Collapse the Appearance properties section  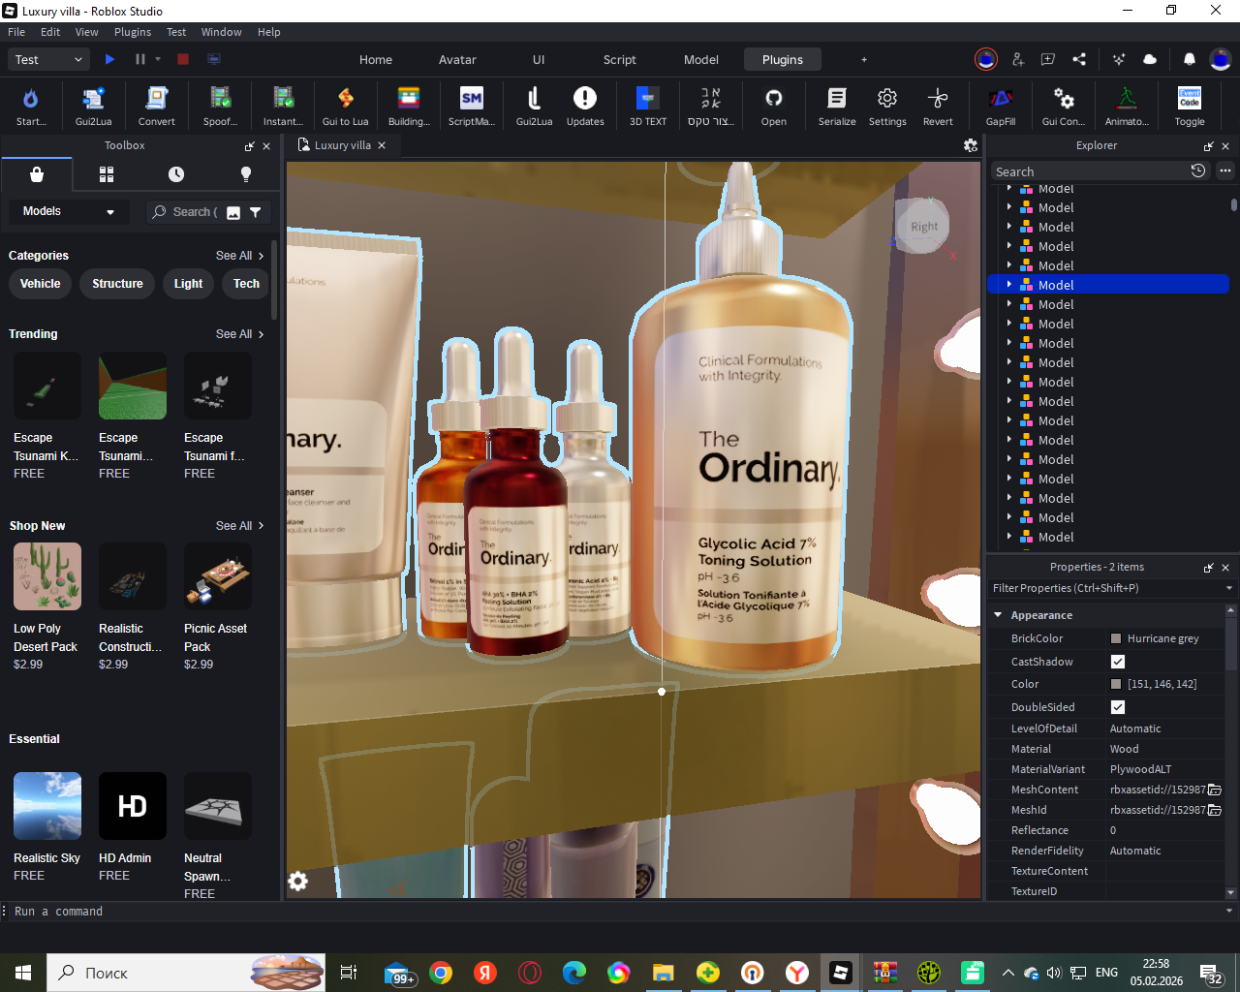[x=999, y=615]
